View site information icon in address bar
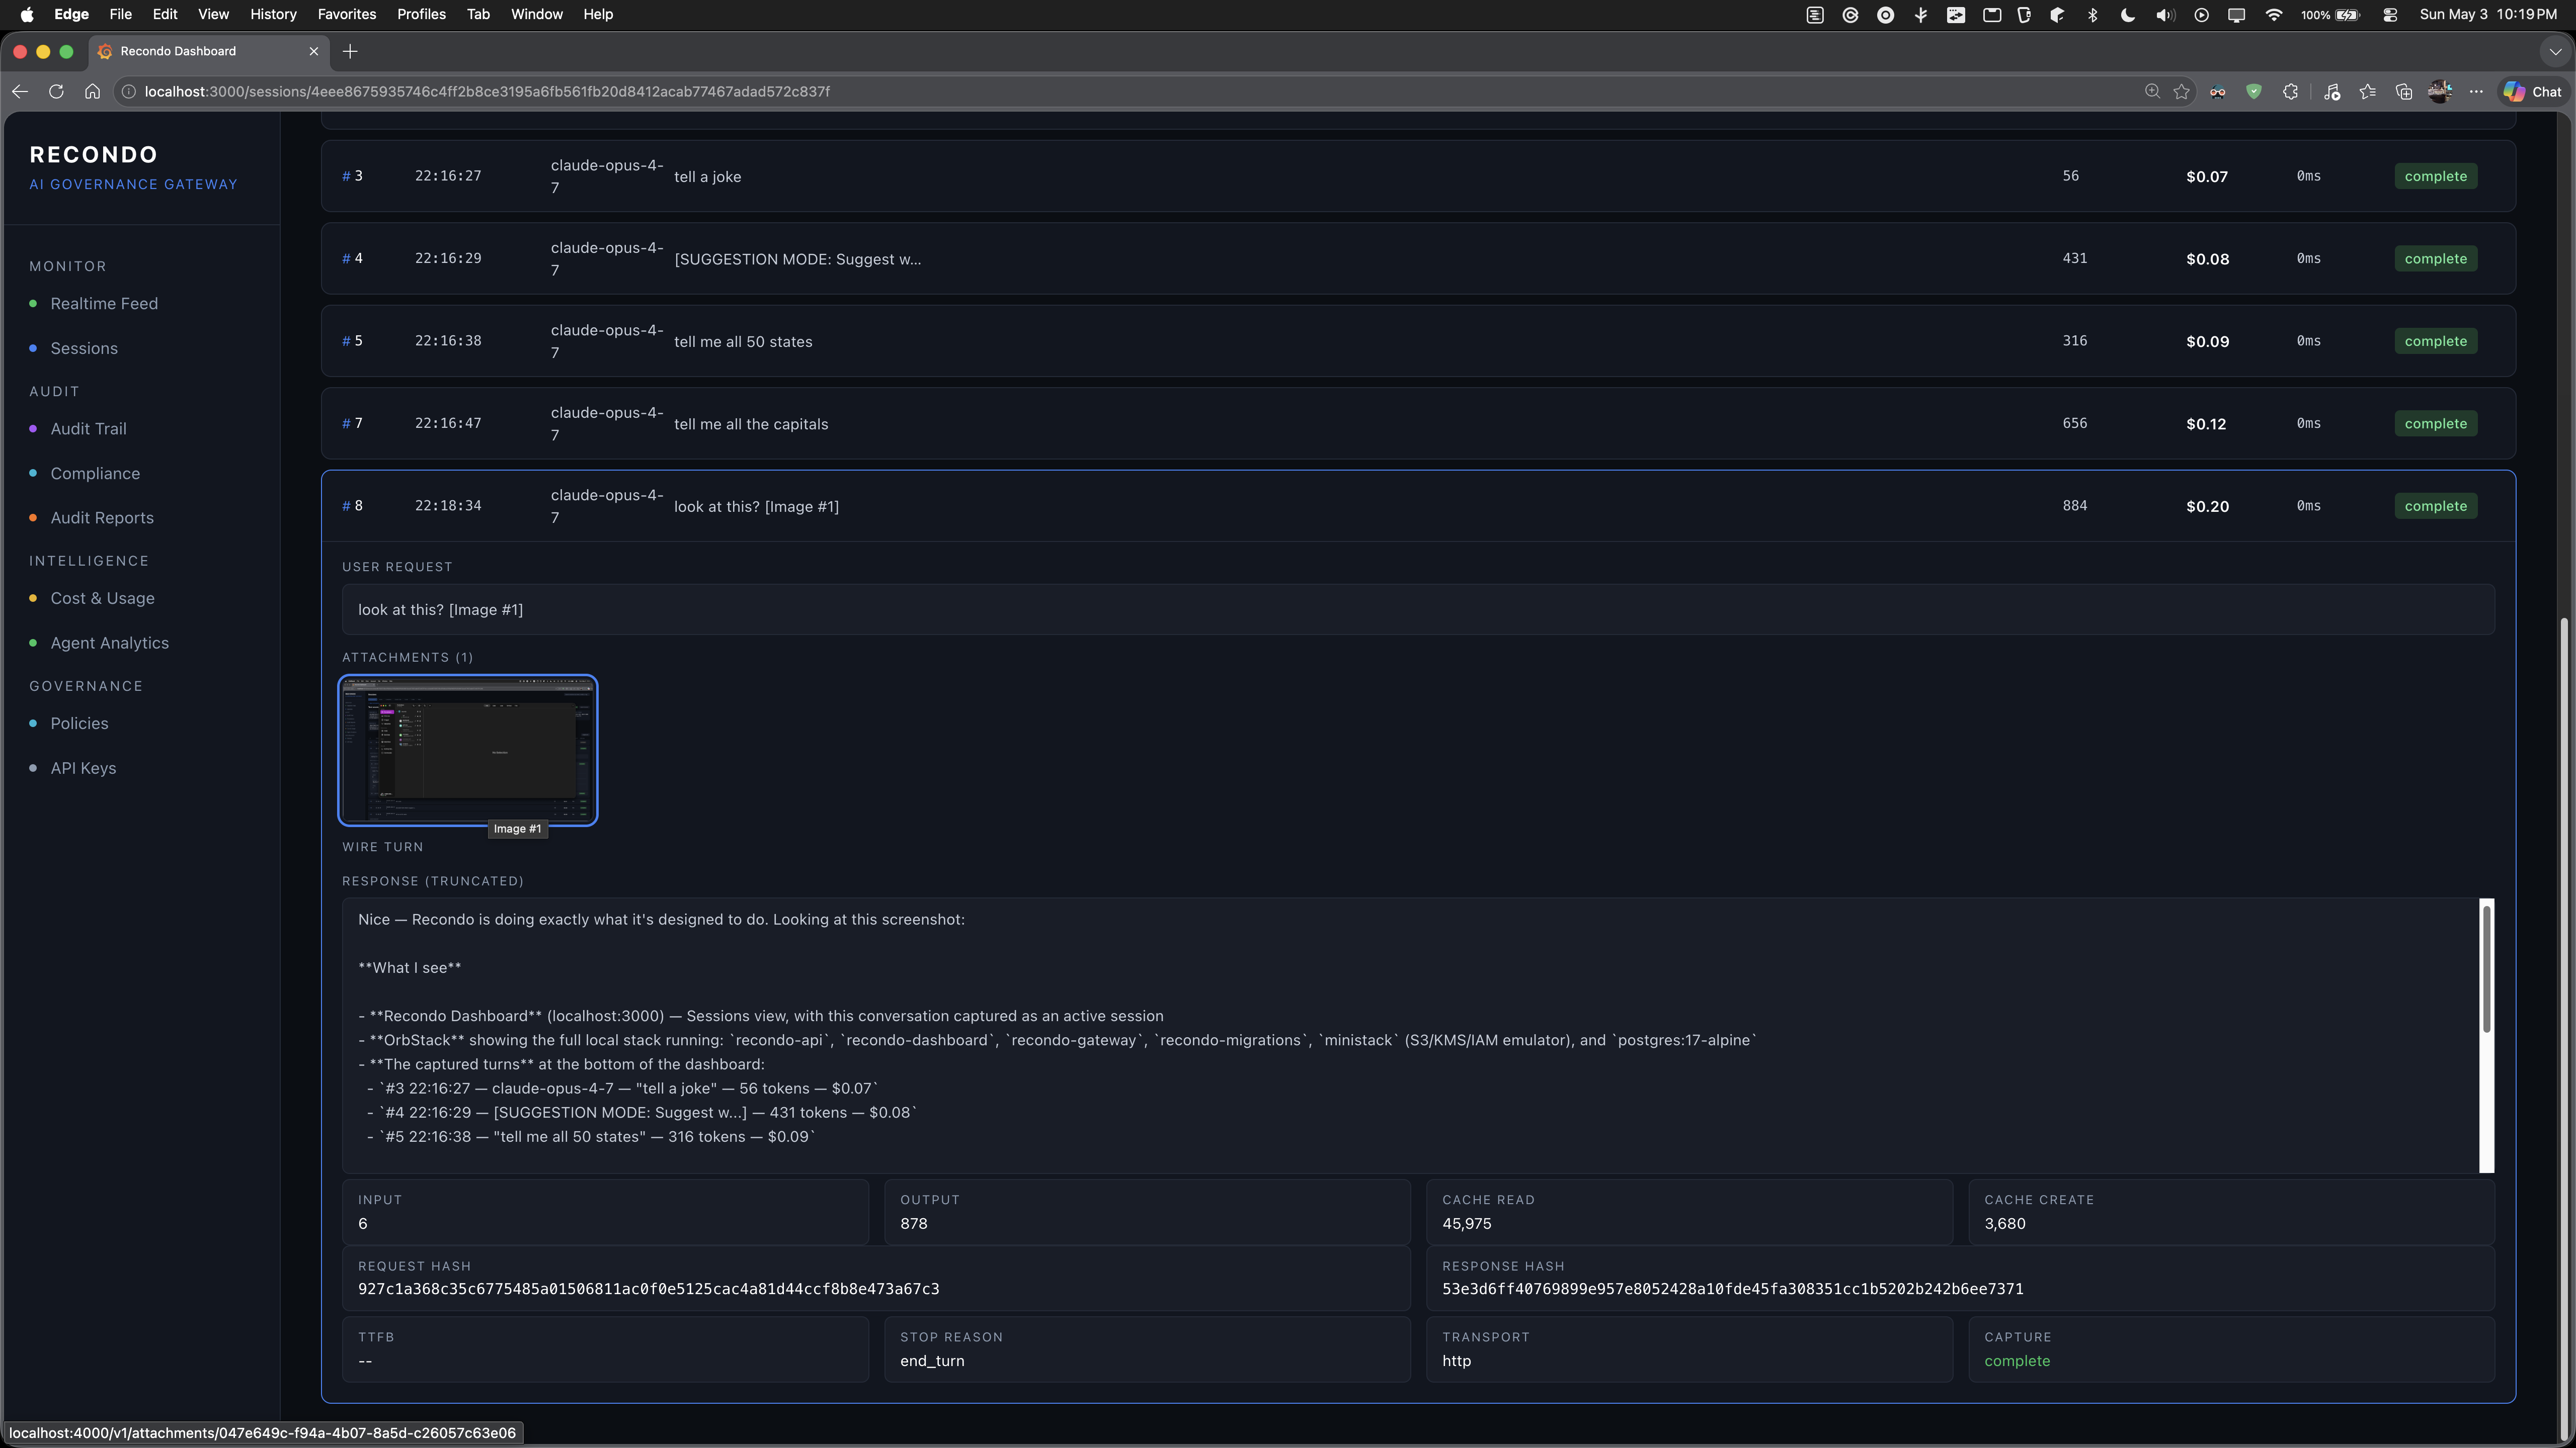This screenshot has height=1448, width=2576. click(128, 91)
